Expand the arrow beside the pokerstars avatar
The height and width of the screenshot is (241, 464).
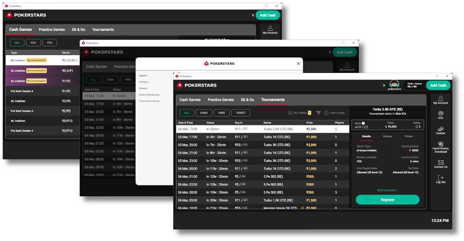(x=384, y=85)
